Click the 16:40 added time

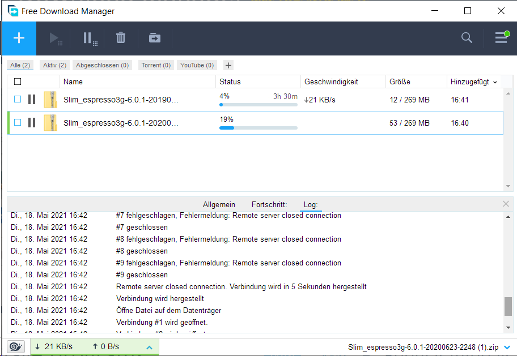(x=460, y=123)
